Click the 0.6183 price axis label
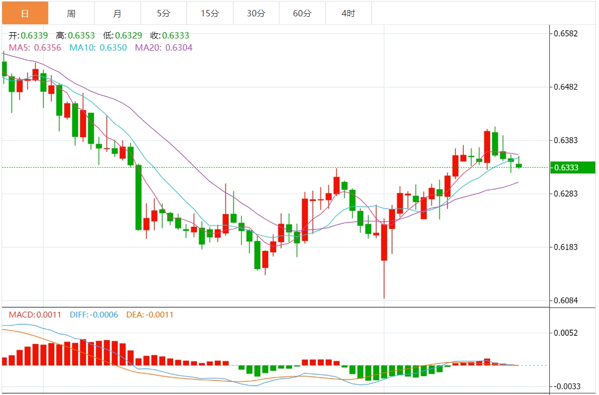Viewport: 599px width, 395px height. click(x=566, y=247)
